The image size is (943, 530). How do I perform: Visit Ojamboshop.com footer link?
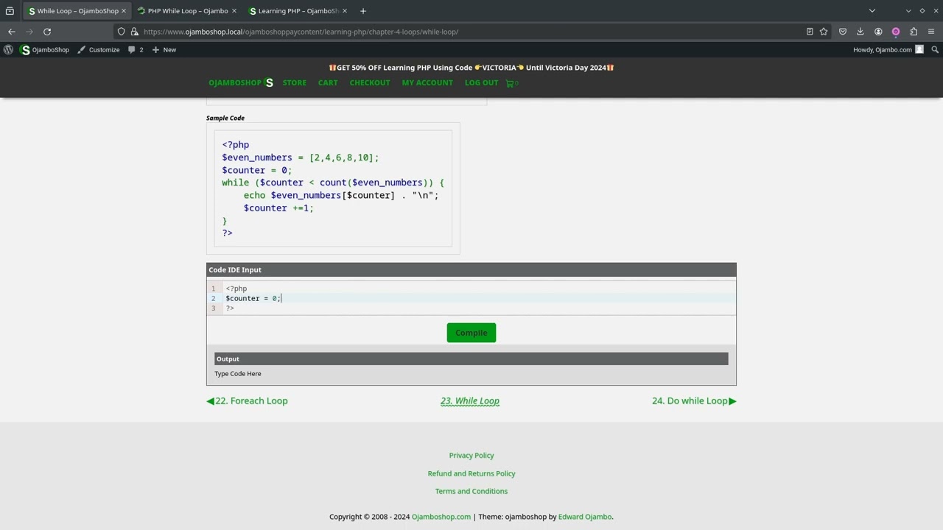point(441,517)
